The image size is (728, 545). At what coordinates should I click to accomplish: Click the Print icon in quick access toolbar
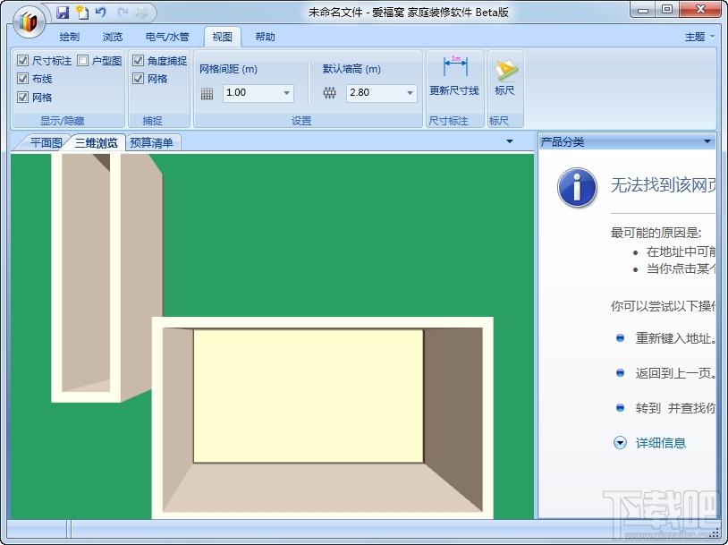click(x=141, y=13)
